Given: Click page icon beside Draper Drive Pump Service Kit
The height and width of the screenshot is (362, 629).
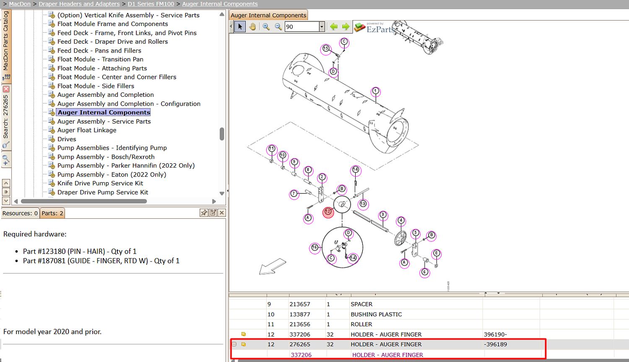Looking at the screenshot, I should pos(52,192).
